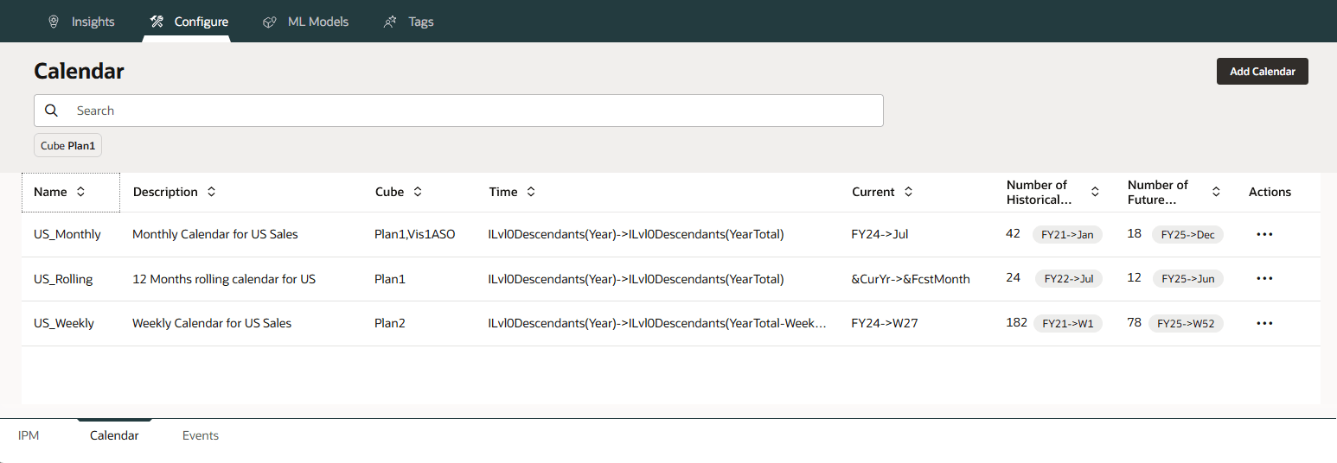Switch to the IPM bottom tab

pyautogui.click(x=29, y=435)
